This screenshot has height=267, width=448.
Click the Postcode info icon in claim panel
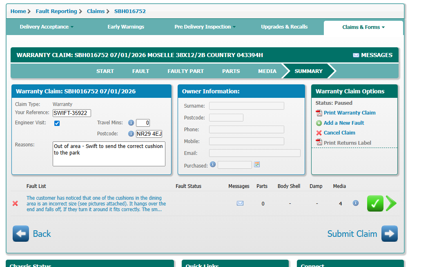coord(131,134)
